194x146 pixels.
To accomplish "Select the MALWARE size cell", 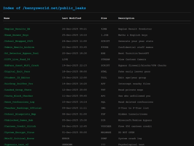I will coord(106,132).
